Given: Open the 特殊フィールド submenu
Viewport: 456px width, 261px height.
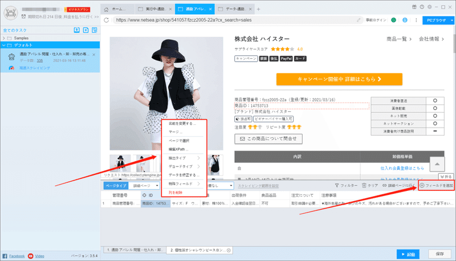Looking at the screenshot, I should (x=184, y=183).
